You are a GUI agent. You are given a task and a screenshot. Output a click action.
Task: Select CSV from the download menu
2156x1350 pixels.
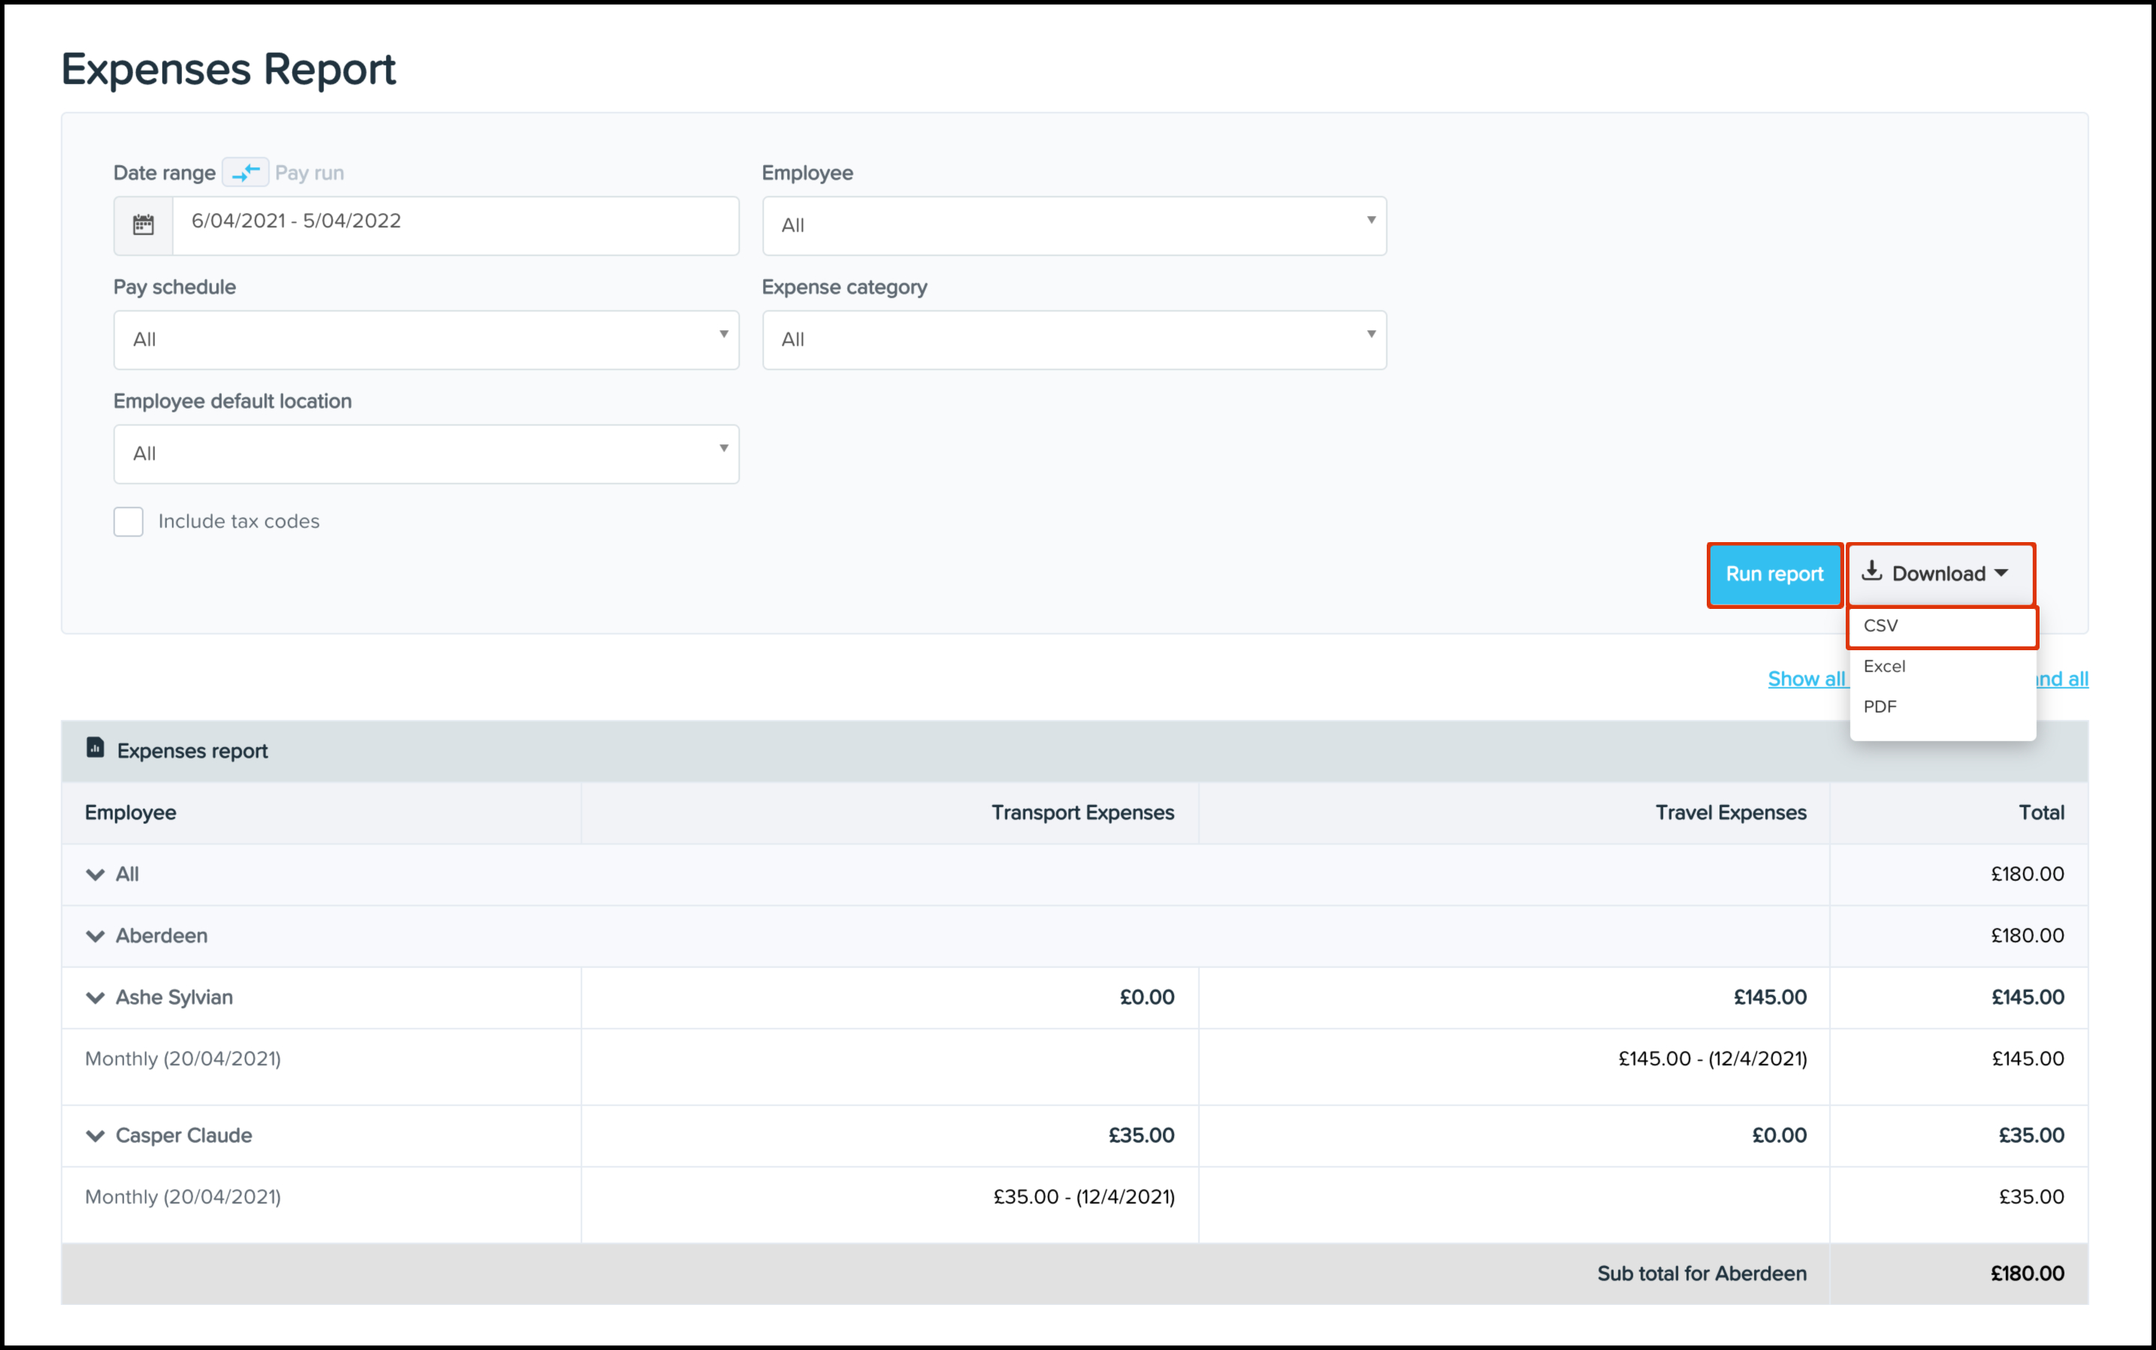[1881, 626]
